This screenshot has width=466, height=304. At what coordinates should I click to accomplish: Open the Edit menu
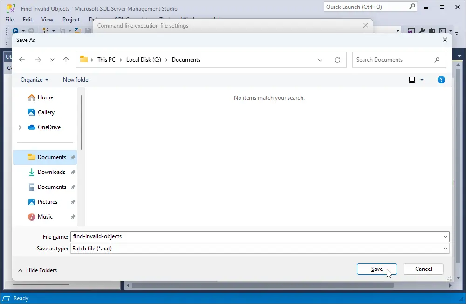(27, 20)
